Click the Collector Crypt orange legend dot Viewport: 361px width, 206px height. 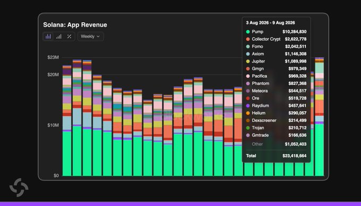pyautogui.click(x=248, y=39)
